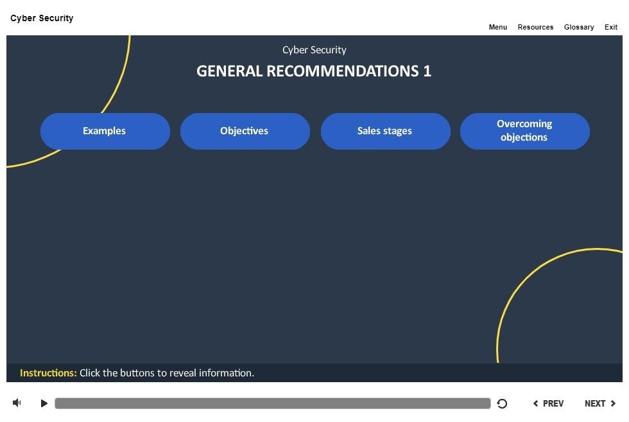The width and height of the screenshot is (629, 422).
Task: Mute the course audio with the speaker icon
Action: pyautogui.click(x=17, y=403)
